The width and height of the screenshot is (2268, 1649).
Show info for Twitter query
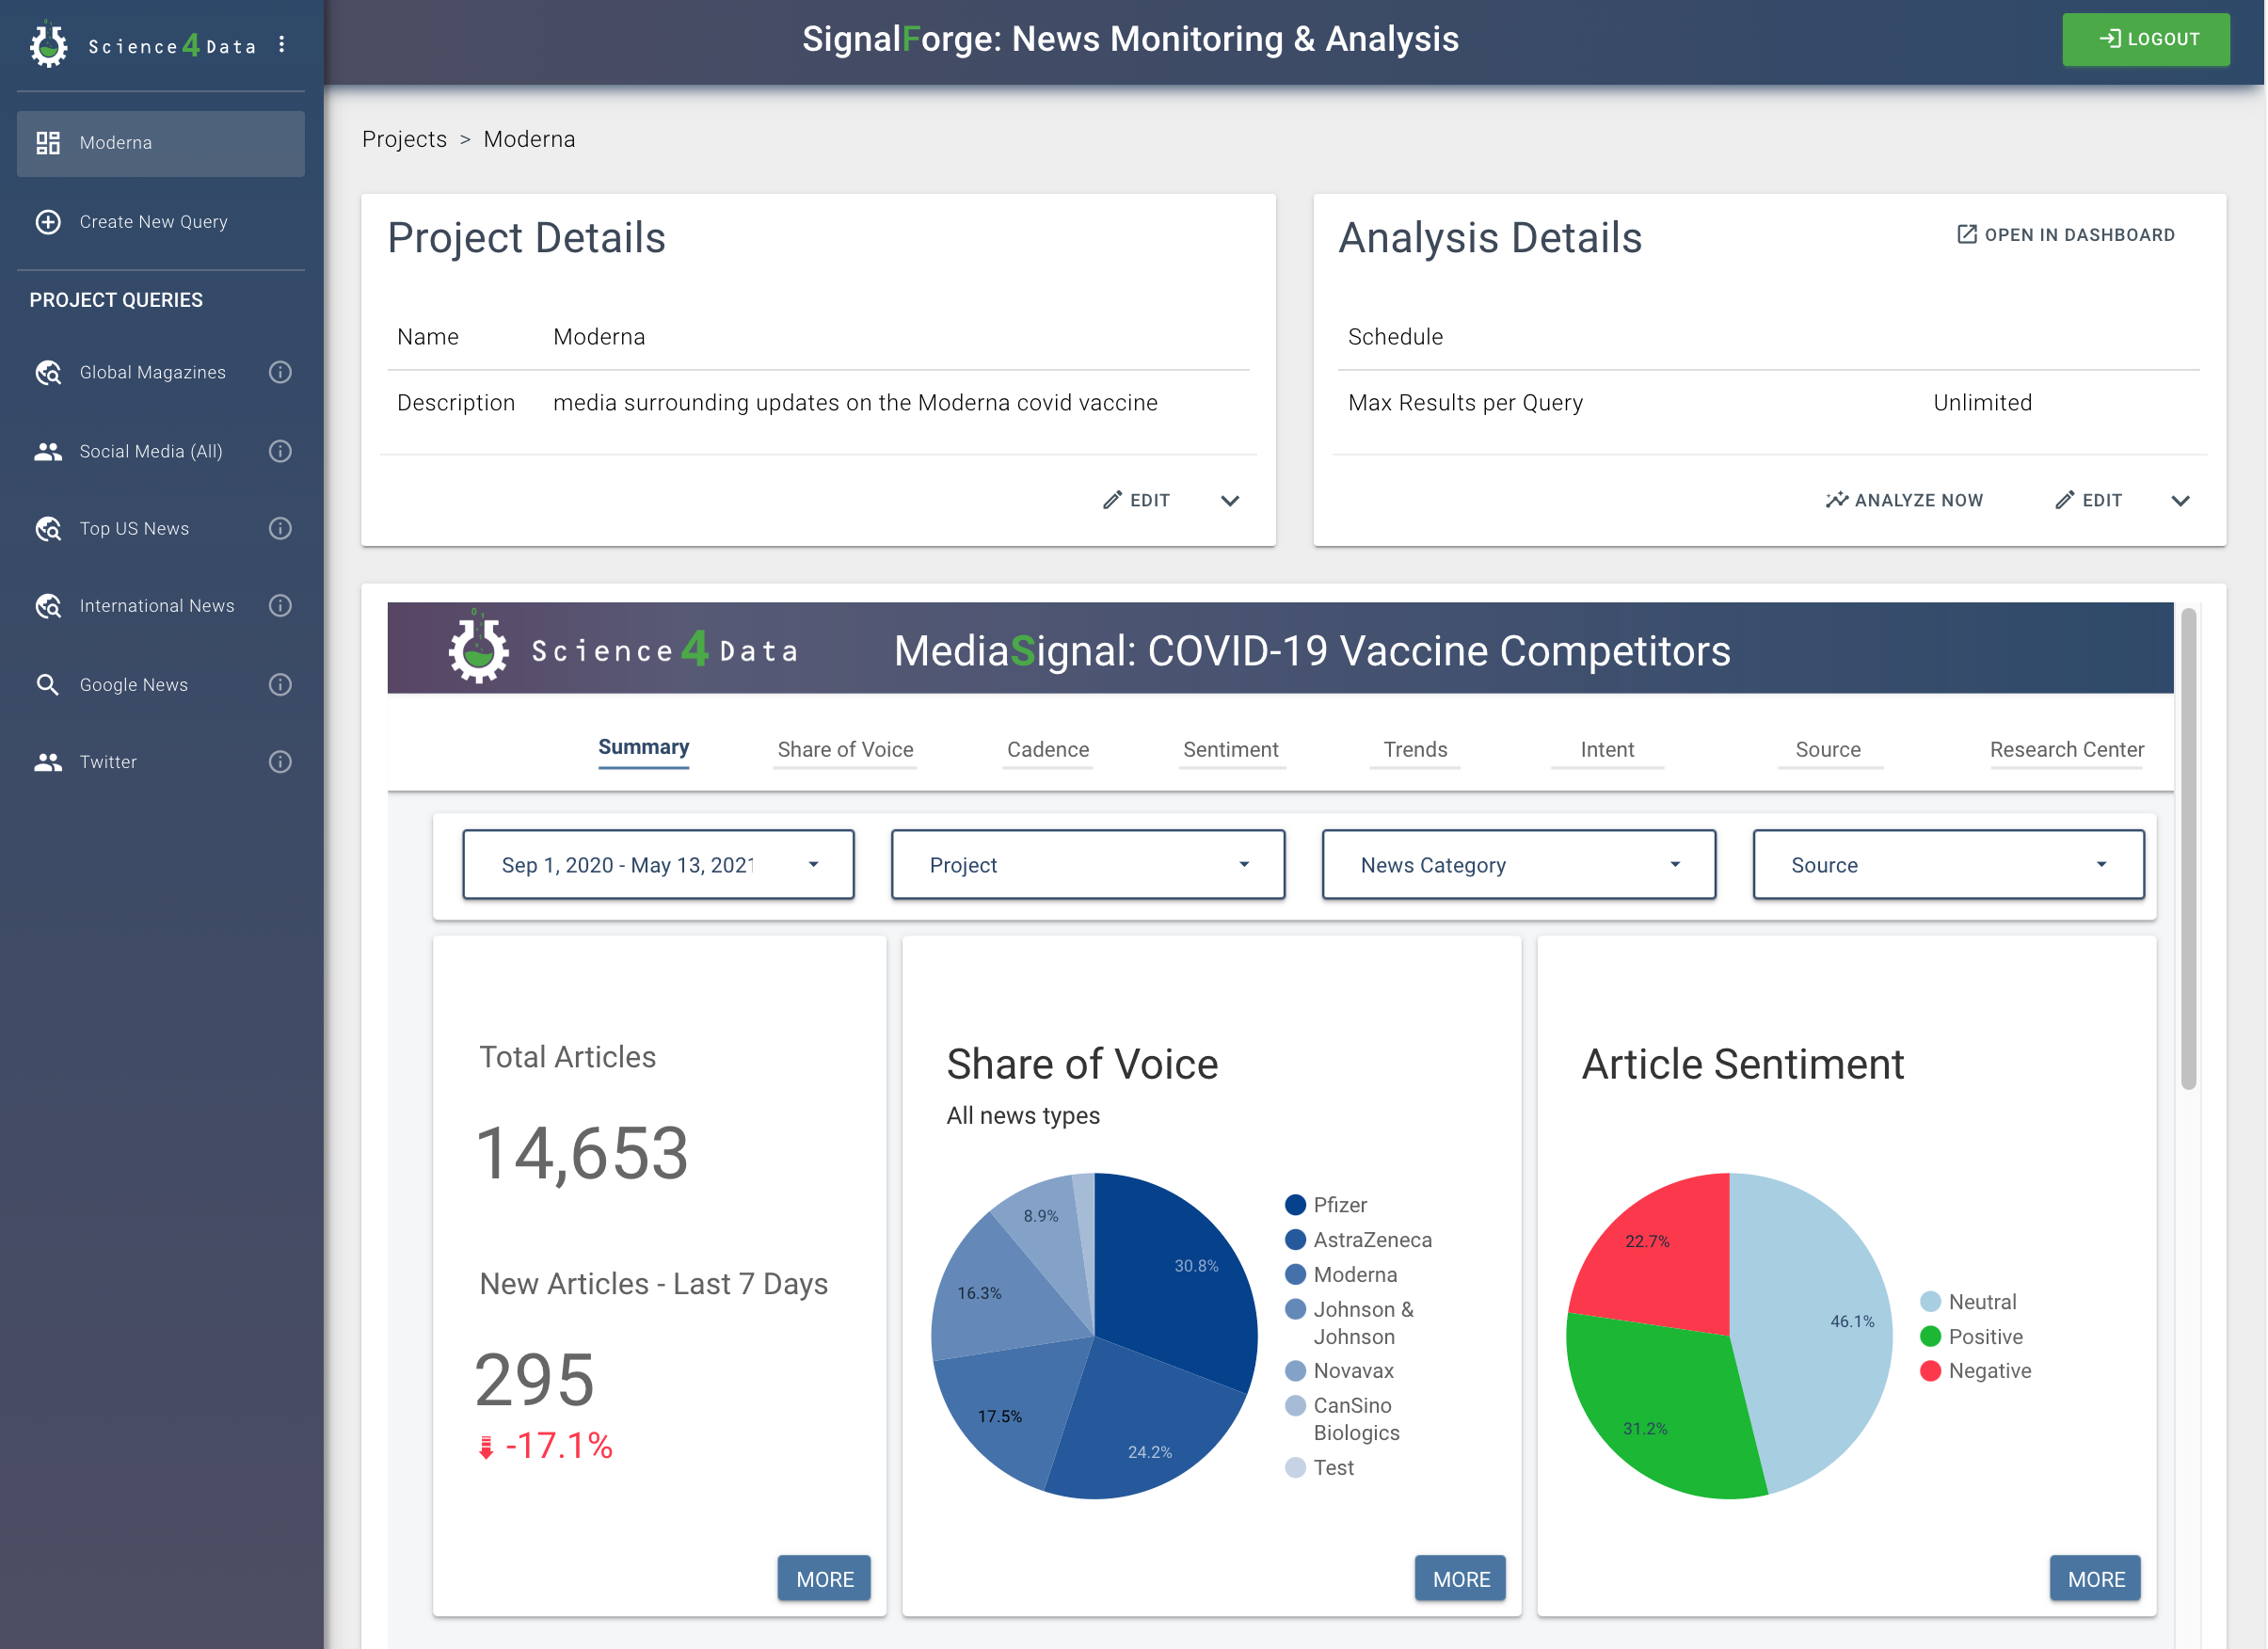281,762
